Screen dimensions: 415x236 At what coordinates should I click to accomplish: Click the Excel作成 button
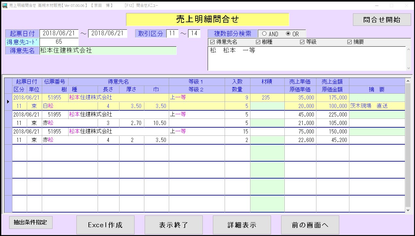[x=105, y=225]
